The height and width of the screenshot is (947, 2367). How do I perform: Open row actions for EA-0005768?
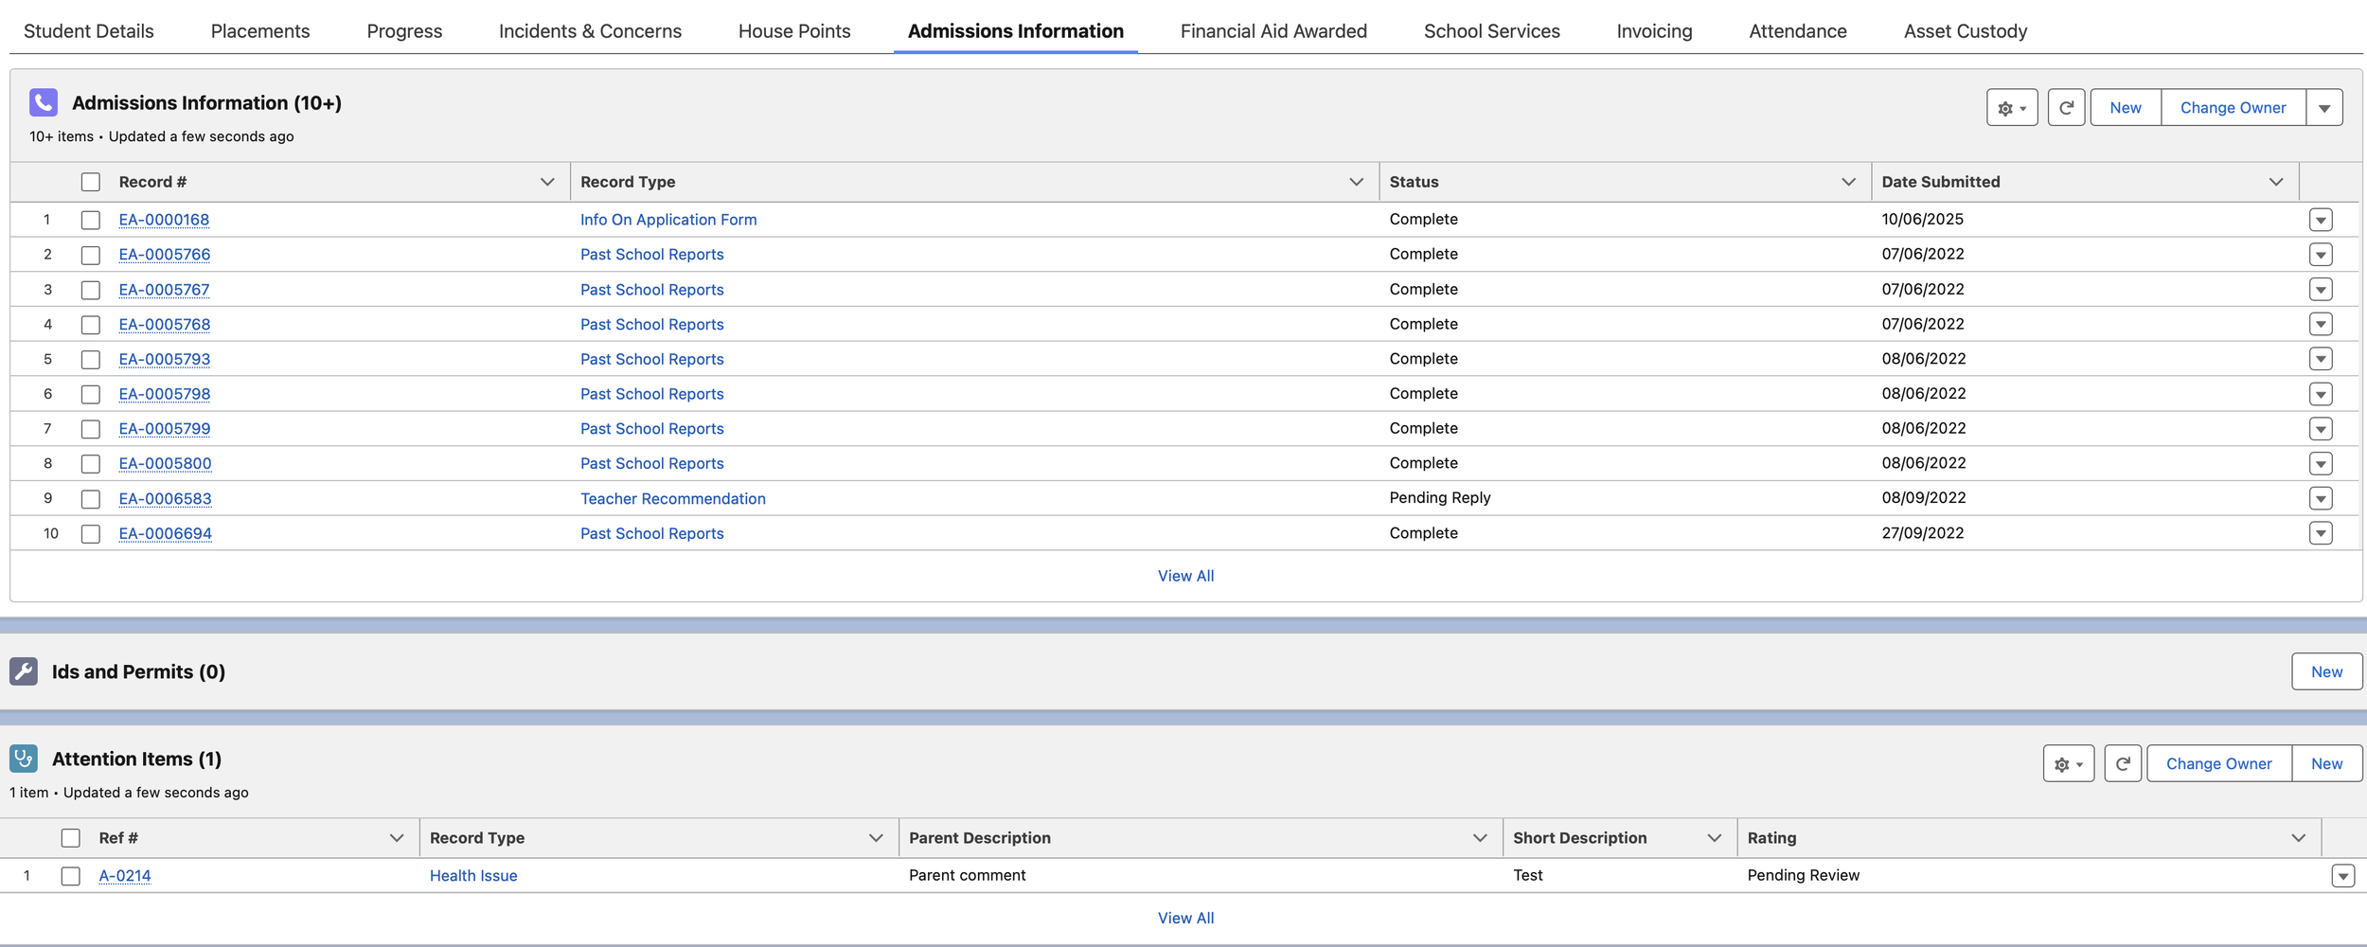point(2321,324)
